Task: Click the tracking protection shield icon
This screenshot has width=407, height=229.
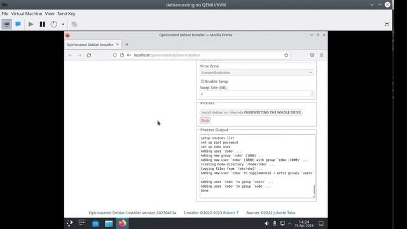Action: click(114, 55)
